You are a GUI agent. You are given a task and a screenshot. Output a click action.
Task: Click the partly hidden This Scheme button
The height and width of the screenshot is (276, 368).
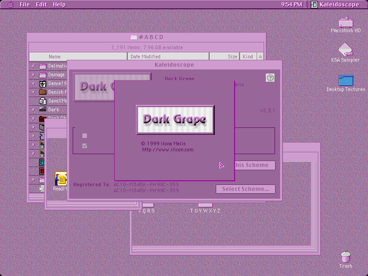[x=255, y=165]
